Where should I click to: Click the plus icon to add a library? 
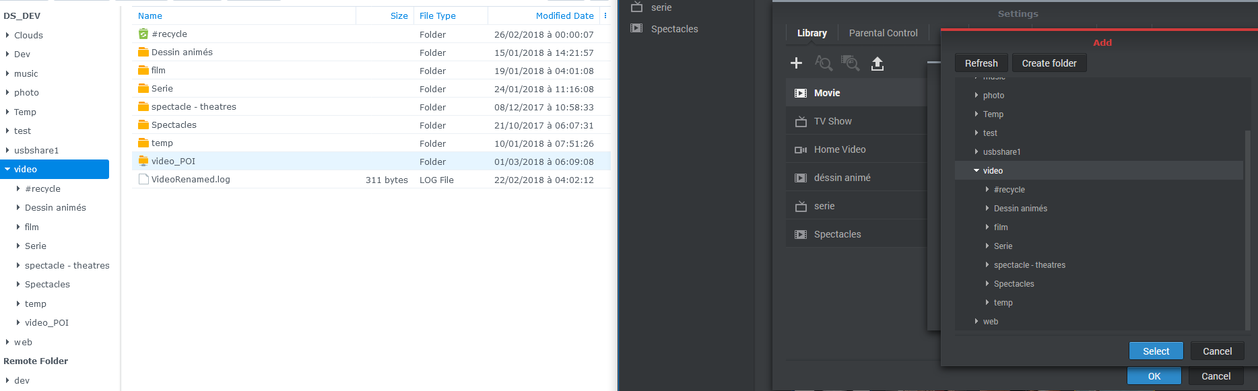click(796, 63)
